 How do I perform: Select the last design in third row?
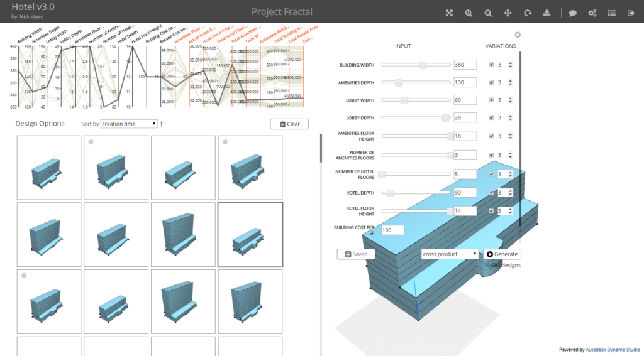coord(250,301)
